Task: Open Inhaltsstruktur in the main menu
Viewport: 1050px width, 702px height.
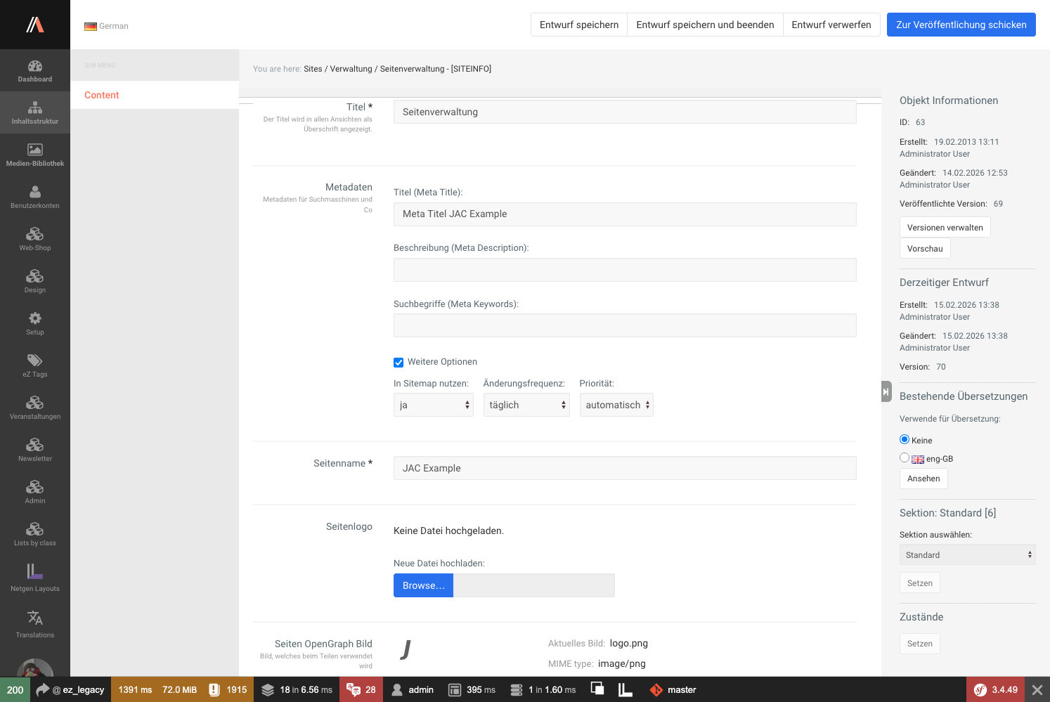Action: [34, 112]
